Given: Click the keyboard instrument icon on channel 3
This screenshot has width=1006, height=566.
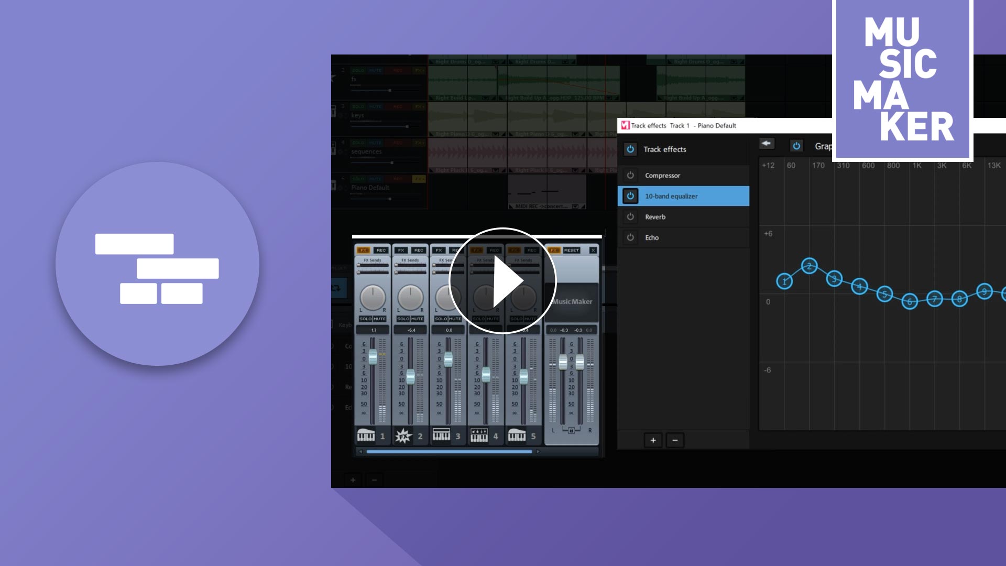Looking at the screenshot, I should point(441,435).
